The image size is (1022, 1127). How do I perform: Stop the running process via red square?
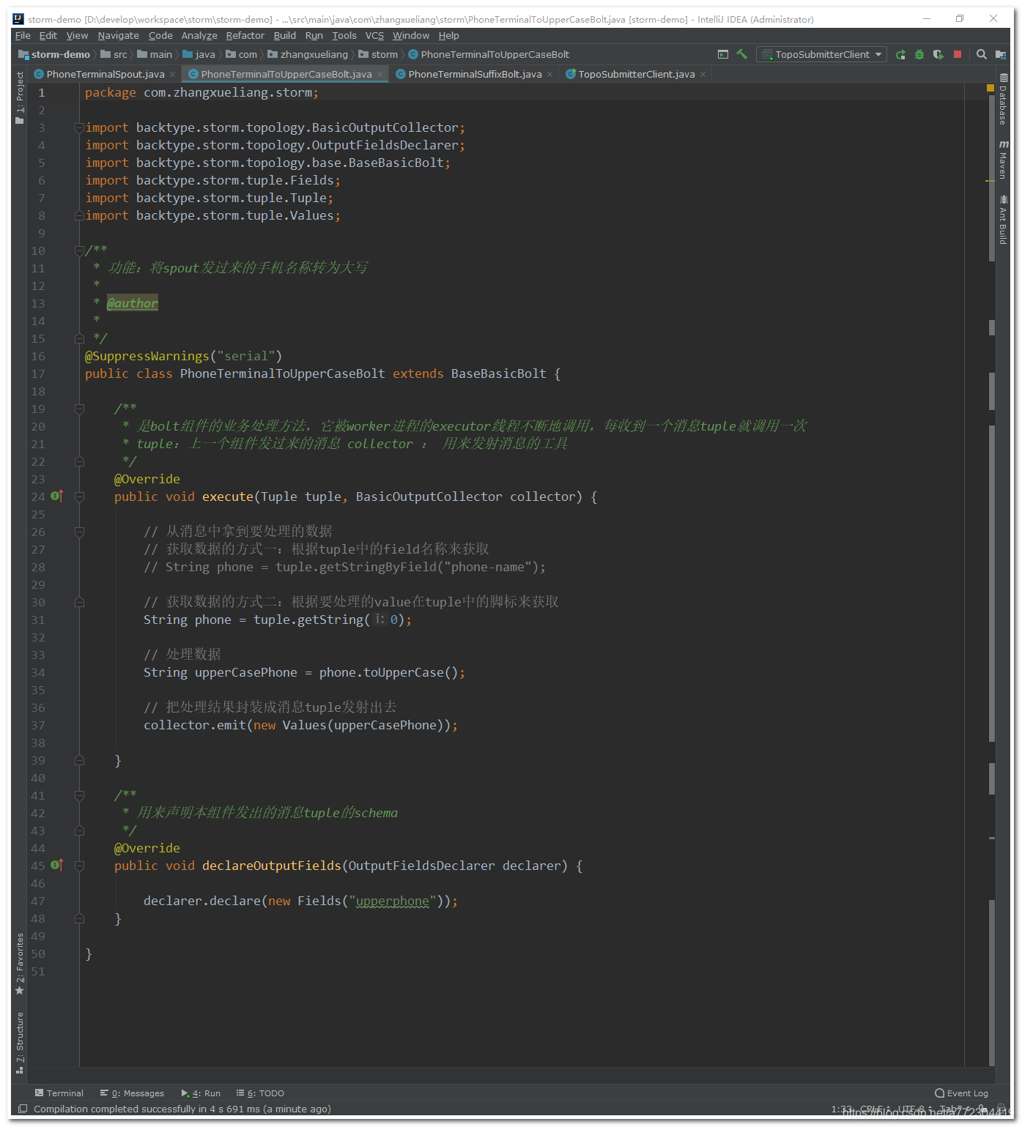tap(957, 53)
